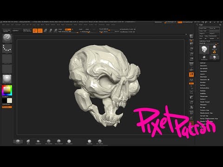Select the black secondary color swatch
The width and height of the screenshot is (223, 167).
[4, 101]
